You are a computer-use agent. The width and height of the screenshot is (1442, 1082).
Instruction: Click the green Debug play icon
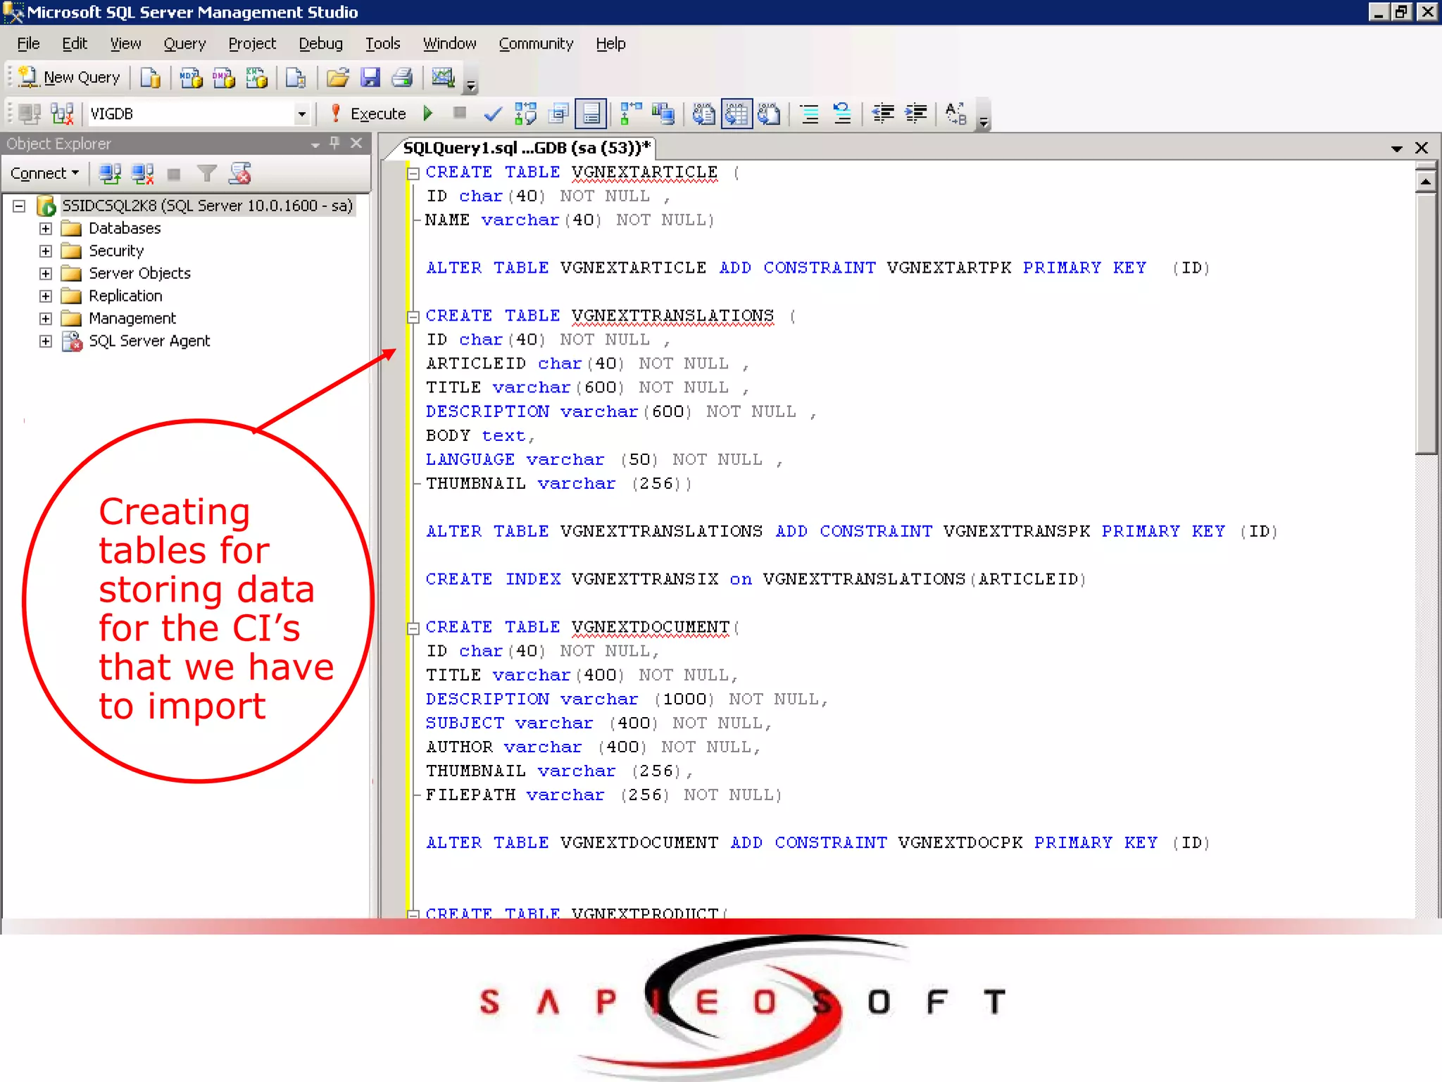pyautogui.click(x=427, y=113)
